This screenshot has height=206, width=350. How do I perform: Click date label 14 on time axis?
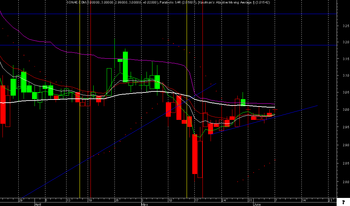pyautogui.click(x=304, y=200)
